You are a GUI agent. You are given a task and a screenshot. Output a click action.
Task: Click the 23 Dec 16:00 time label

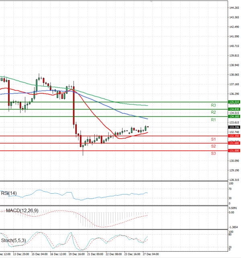(x=132, y=254)
